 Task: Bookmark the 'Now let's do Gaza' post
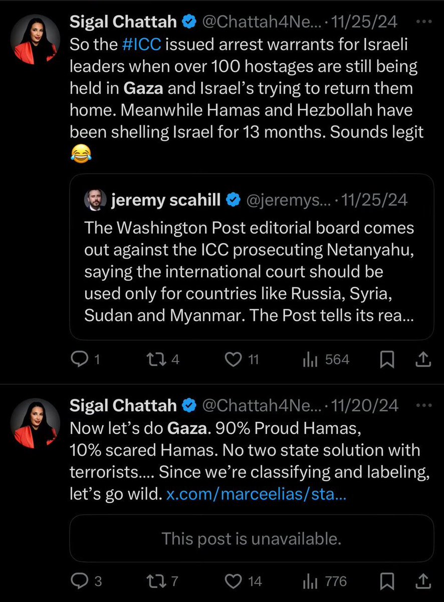tap(387, 581)
